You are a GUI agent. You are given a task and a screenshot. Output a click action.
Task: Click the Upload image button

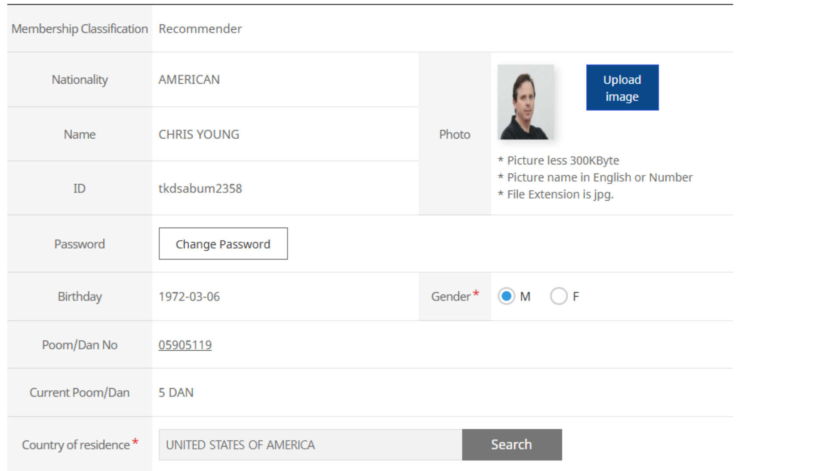(x=622, y=88)
